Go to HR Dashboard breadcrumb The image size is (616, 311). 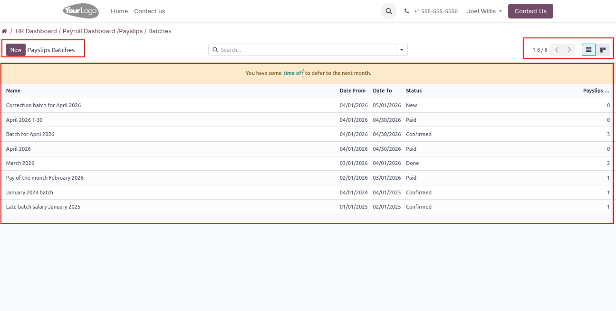pyautogui.click(x=36, y=31)
